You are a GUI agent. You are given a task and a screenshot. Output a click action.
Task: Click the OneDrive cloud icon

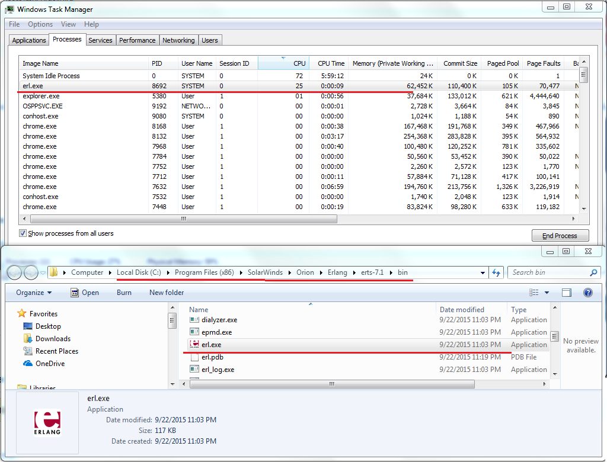[x=27, y=363]
